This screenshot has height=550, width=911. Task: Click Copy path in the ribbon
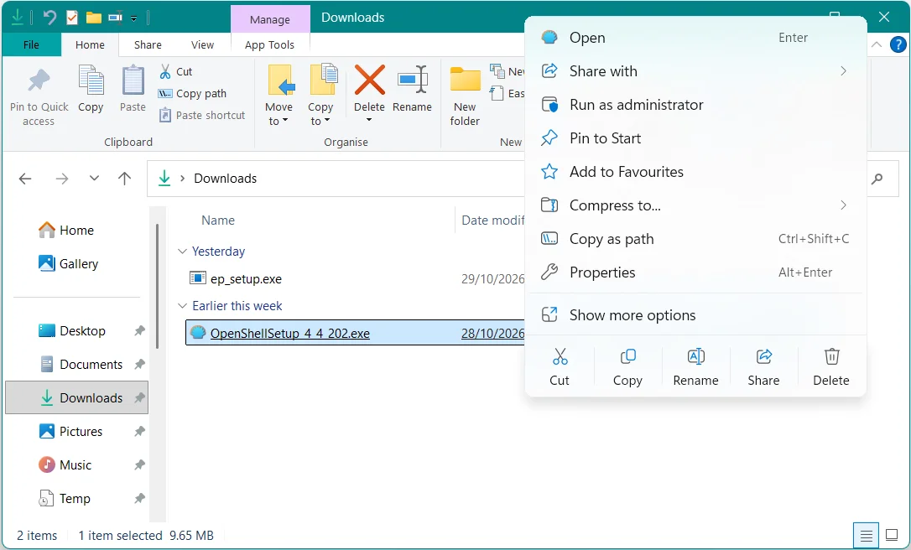click(x=192, y=94)
